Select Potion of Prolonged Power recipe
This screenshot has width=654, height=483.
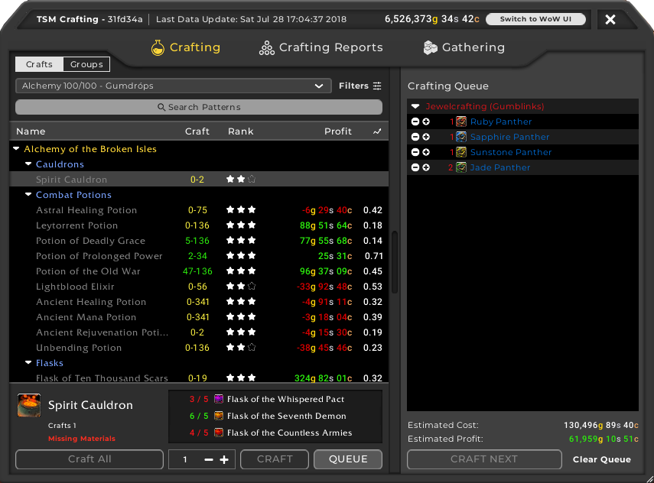pyautogui.click(x=199, y=256)
